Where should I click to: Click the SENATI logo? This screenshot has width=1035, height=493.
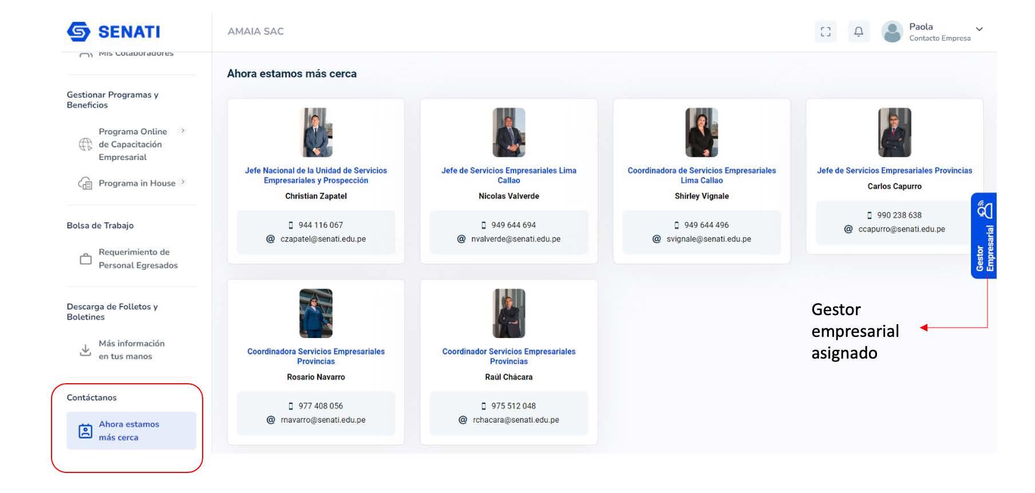[x=113, y=31]
